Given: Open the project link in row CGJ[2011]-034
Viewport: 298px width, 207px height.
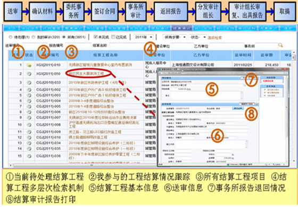Looking at the screenshot, I should coord(102,143).
